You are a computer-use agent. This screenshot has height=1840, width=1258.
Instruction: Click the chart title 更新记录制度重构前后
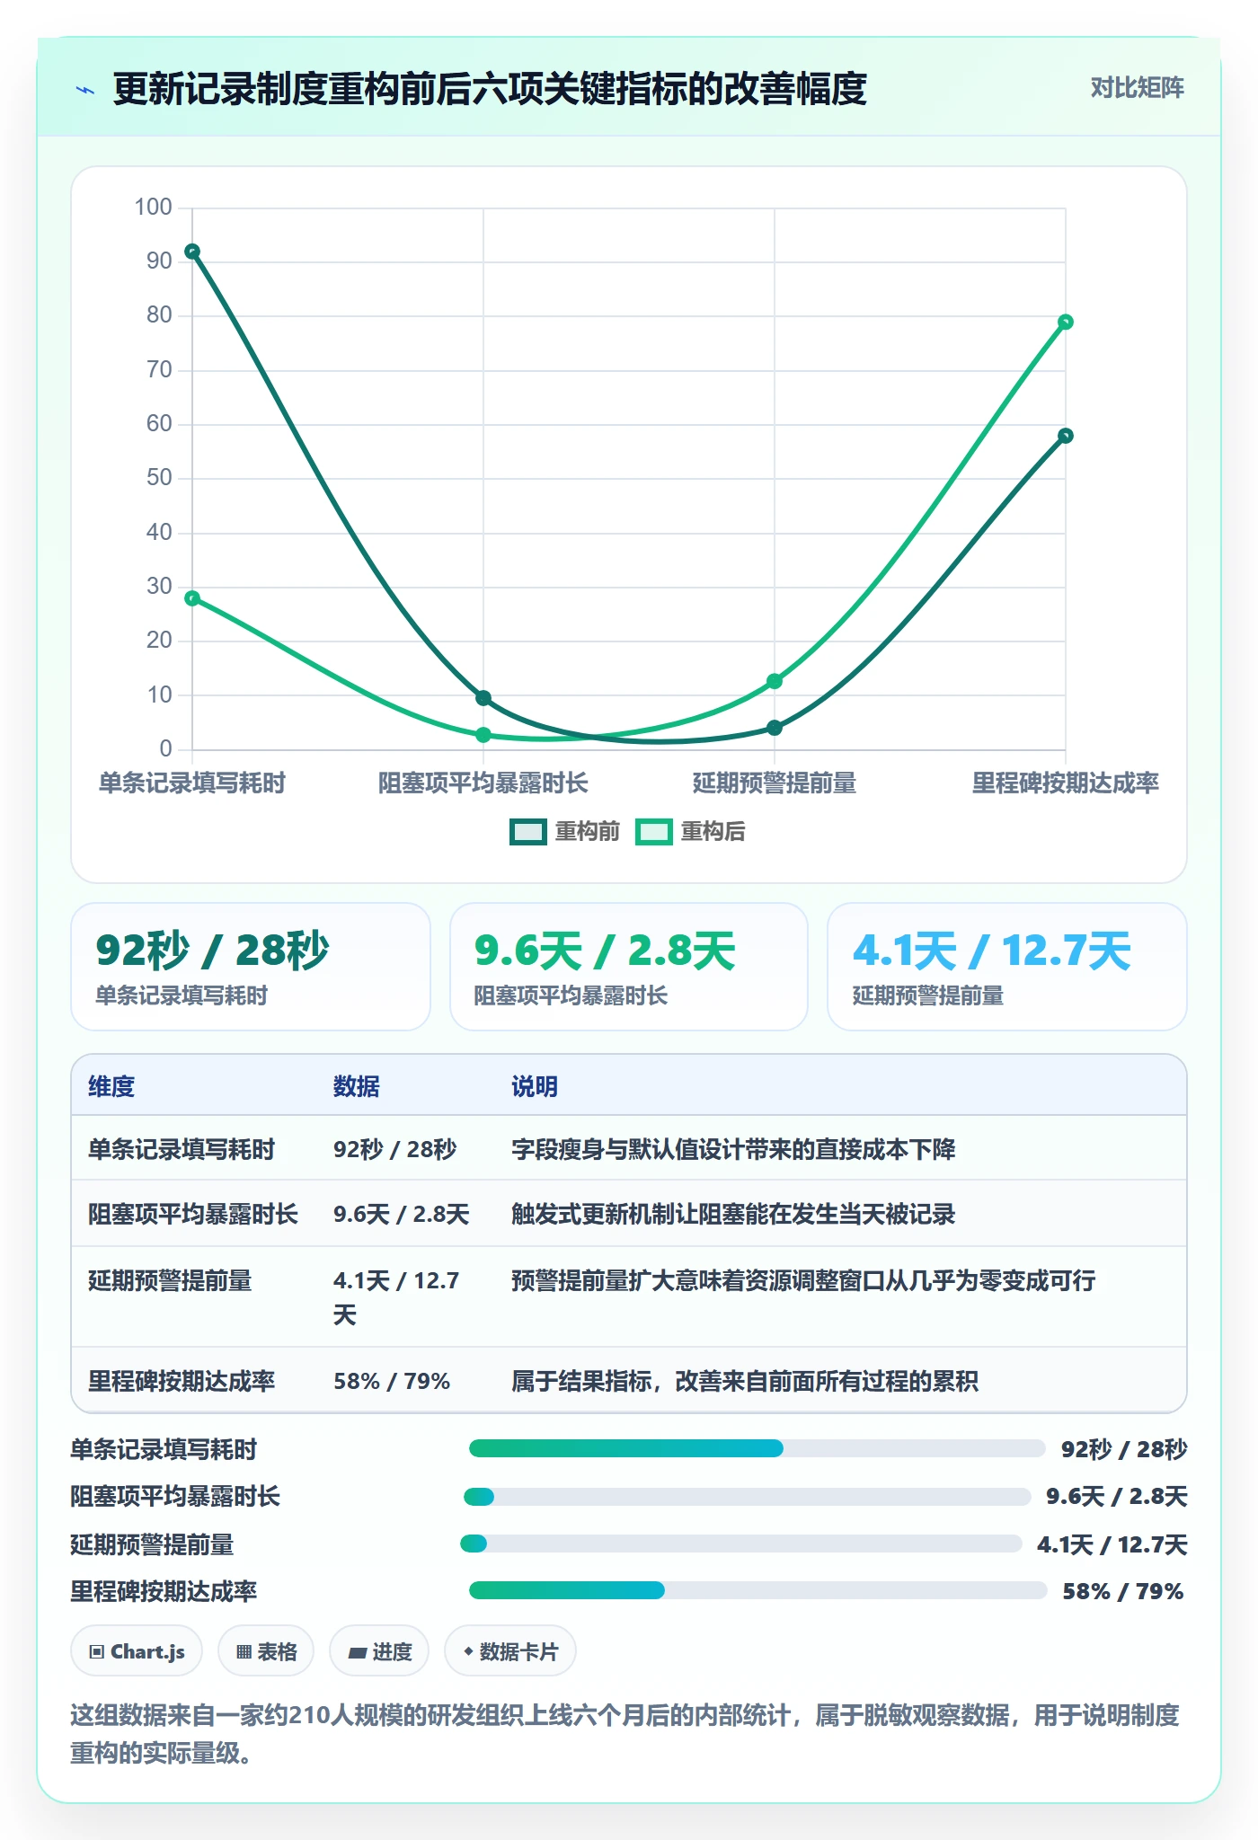[x=490, y=89]
